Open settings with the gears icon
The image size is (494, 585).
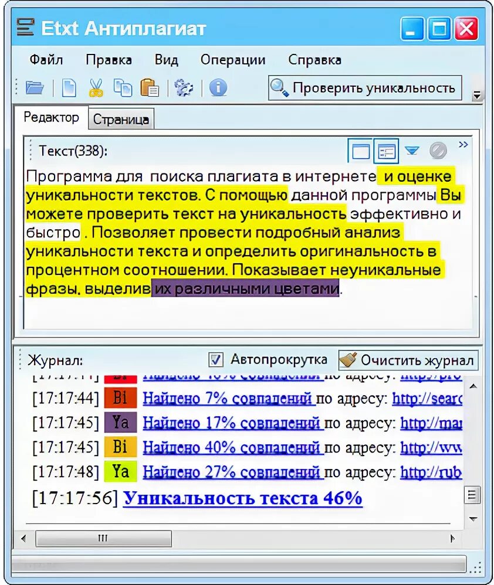click(x=184, y=88)
